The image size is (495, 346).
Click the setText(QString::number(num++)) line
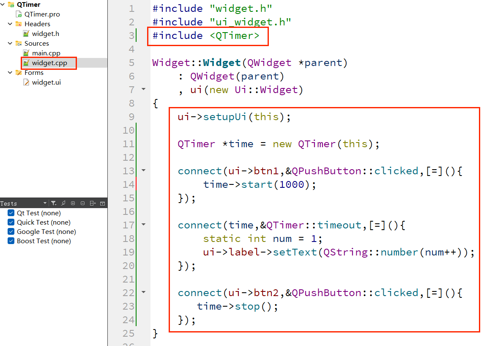[x=339, y=252]
